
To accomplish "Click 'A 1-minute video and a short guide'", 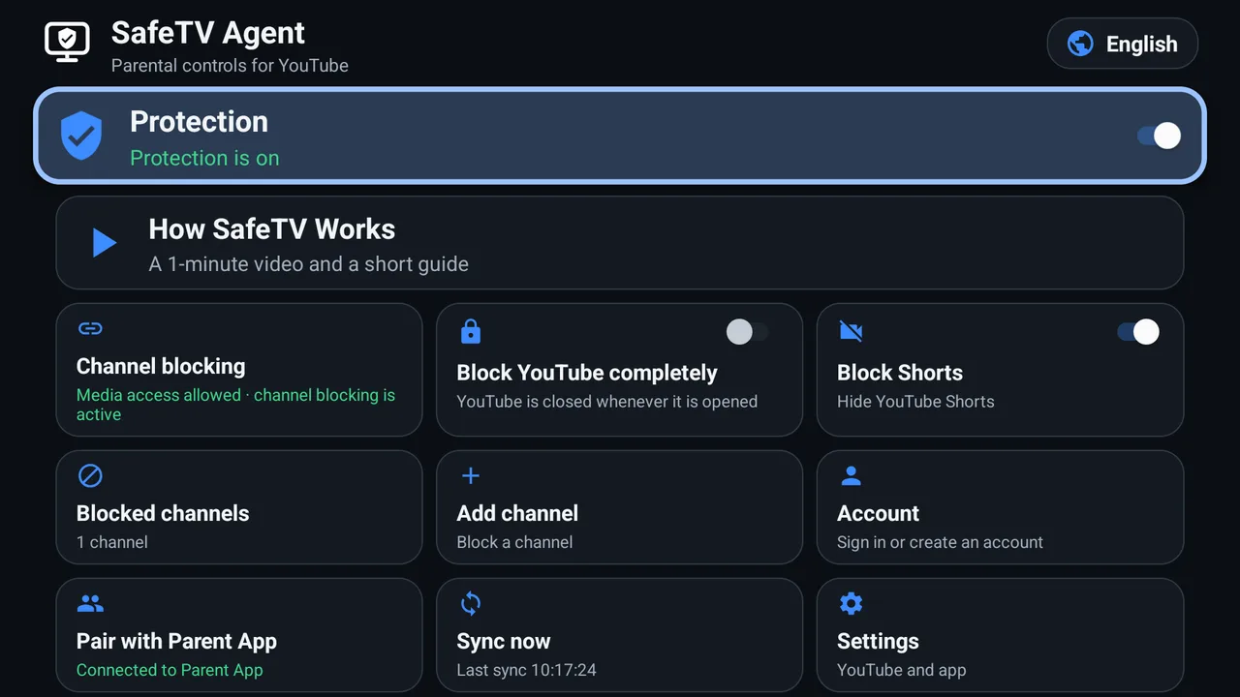I will pos(308,263).
